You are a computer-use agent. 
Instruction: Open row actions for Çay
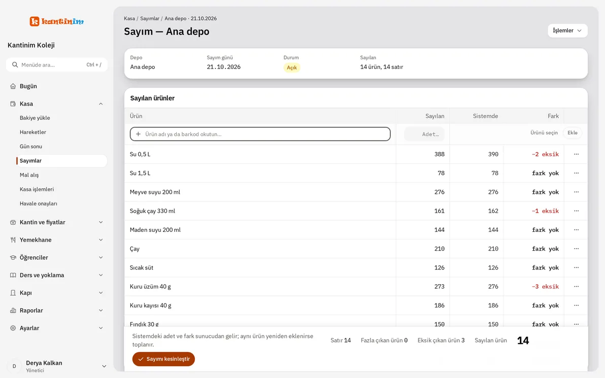point(576,249)
